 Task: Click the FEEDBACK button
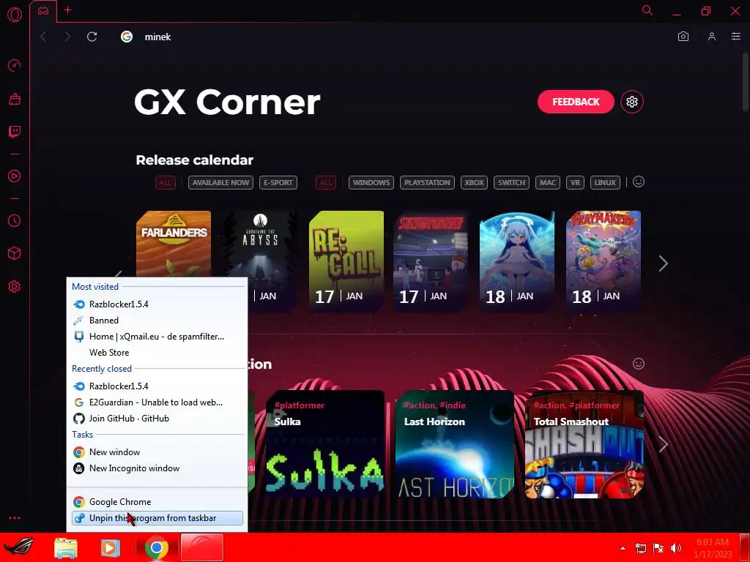tap(576, 102)
